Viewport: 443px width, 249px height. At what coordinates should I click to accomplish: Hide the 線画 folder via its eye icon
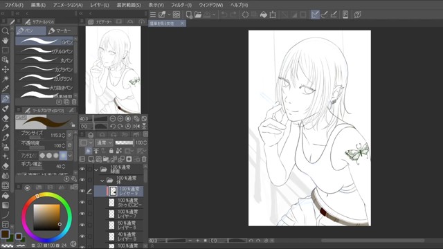tap(82, 169)
